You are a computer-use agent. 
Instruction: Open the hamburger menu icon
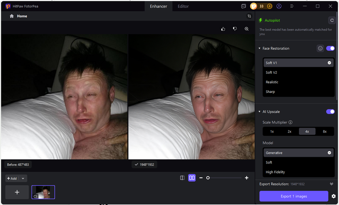coord(292,6)
